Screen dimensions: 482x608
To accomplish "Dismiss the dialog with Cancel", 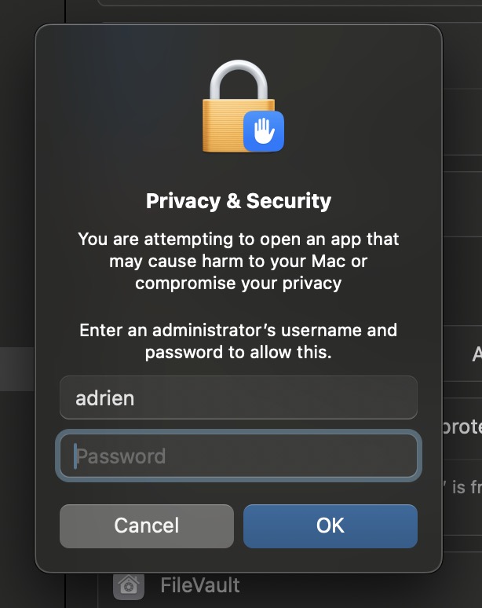I will click(x=147, y=526).
